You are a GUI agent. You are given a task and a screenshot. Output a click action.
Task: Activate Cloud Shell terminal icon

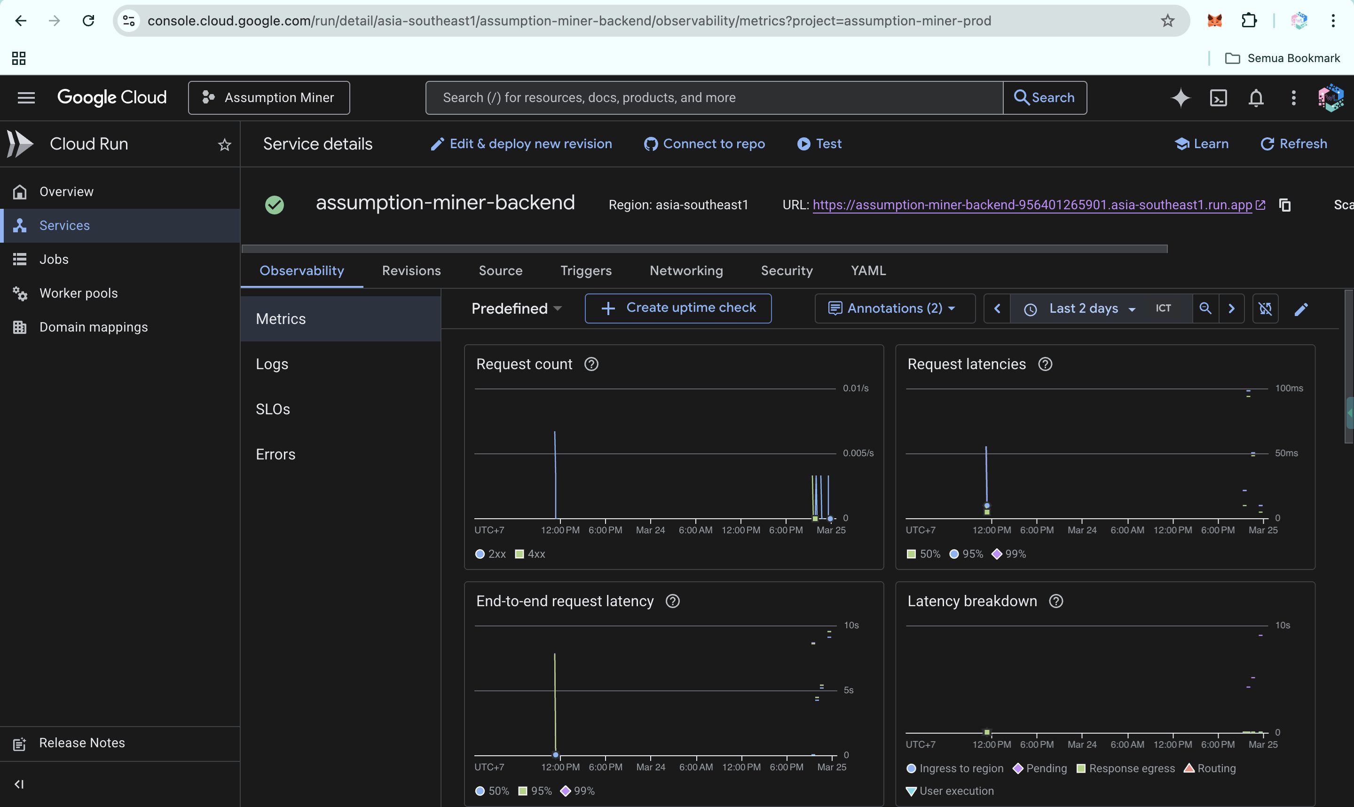(x=1218, y=98)
